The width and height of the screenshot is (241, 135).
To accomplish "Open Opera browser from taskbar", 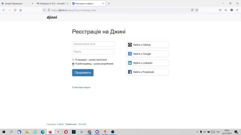I will coord(66,132).
